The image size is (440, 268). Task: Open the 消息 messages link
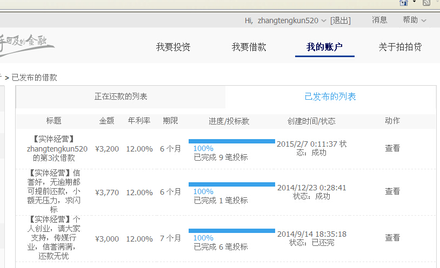[379, 20]
